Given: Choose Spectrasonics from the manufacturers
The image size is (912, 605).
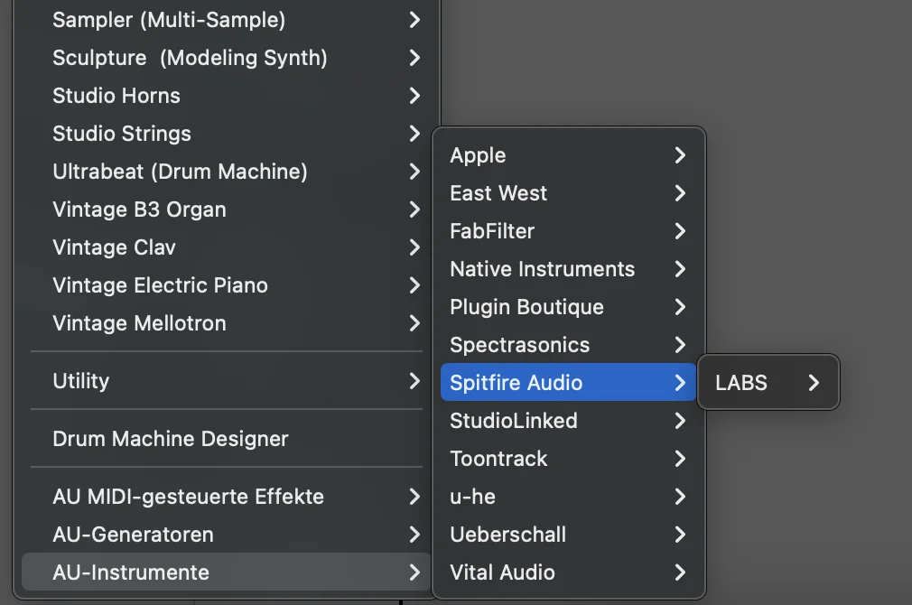Looking at the screenshot, I should pos(568,344).
